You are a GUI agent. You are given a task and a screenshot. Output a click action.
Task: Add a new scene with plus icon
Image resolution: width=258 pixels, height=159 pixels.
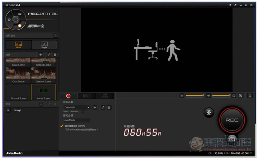click(x=41, y=54)
